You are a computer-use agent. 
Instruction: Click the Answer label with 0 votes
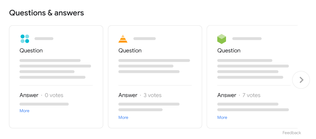(x=29, y=95)
